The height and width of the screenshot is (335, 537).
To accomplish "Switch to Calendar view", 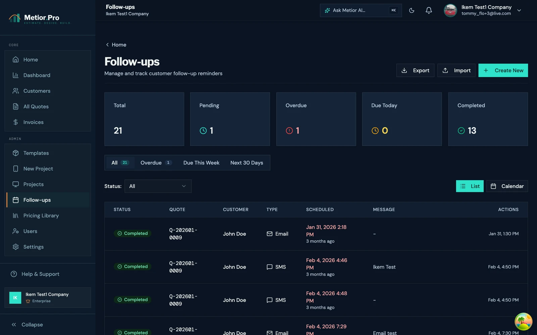I will [507, 186].
